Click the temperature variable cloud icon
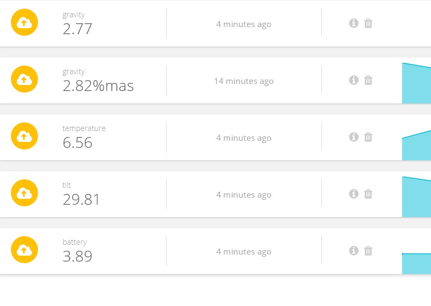The height and width of the screenshot is (306, 431). (x=24, y=136)
